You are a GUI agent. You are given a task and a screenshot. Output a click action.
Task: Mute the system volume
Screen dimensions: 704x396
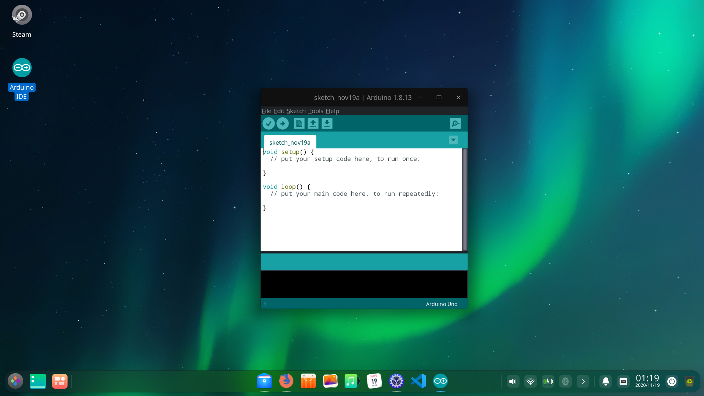tap(513, 381)
